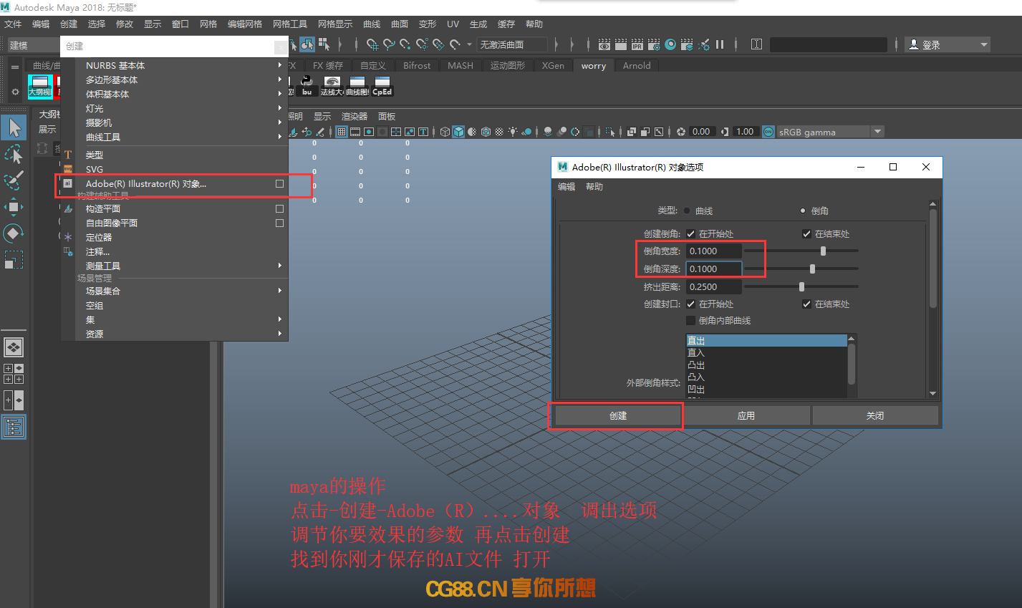The image size is (1022, 608).
Task: Click the pause icon in the status line
Action: click(x=720, y=44)
